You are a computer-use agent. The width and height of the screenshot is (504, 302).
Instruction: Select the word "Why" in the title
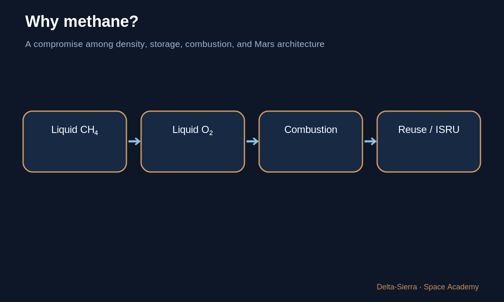(42, 21)
